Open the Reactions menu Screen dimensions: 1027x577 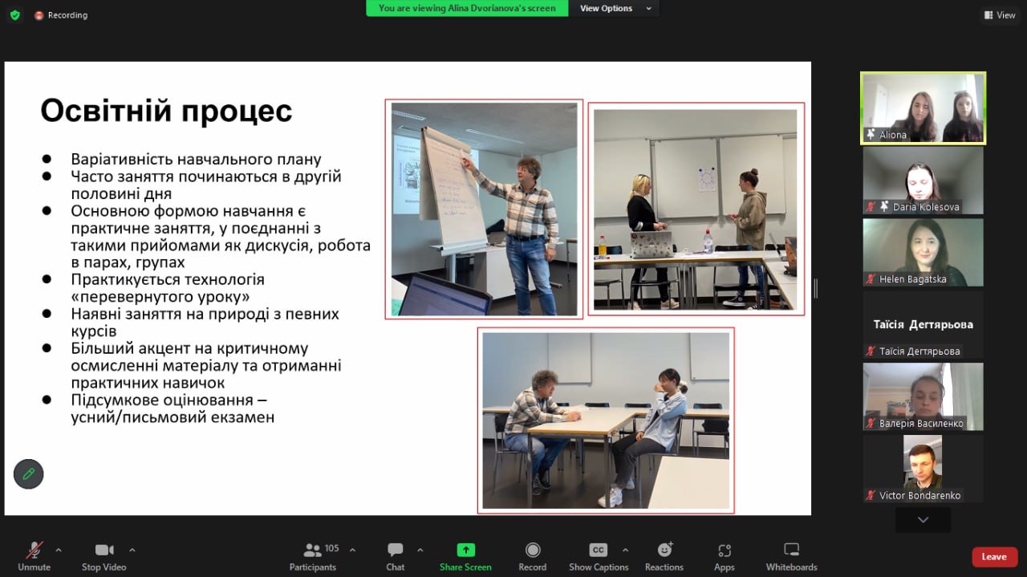664,551
